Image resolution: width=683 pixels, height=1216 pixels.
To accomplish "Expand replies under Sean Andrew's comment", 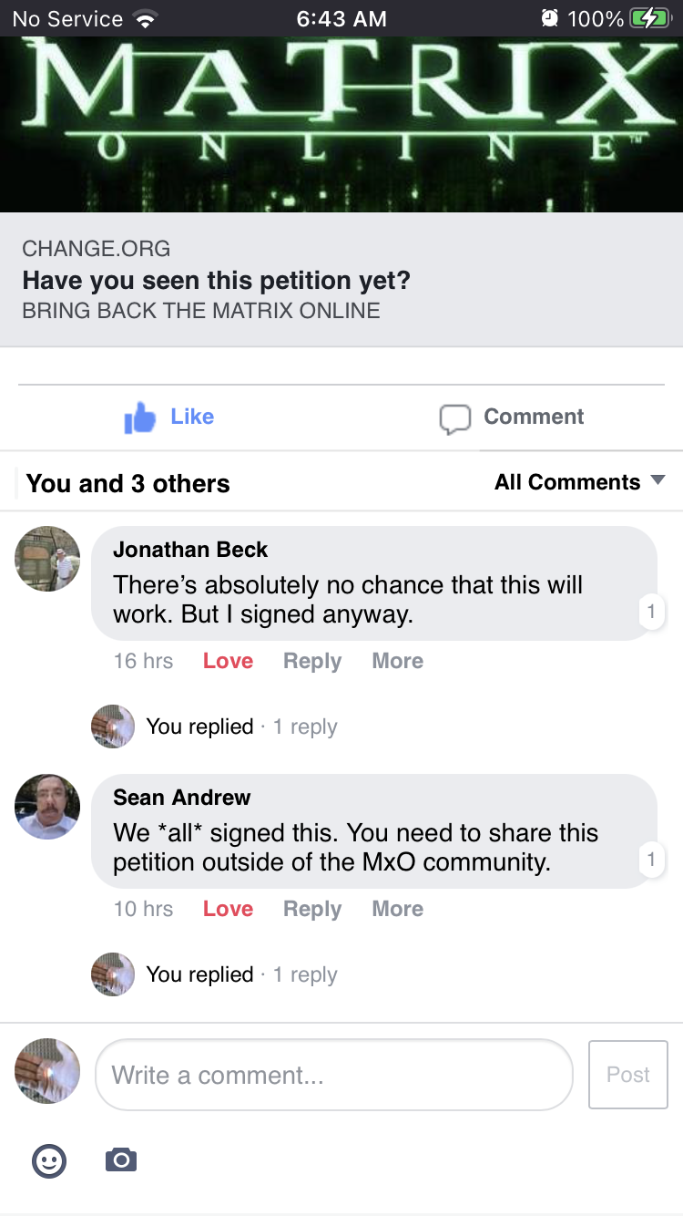I will (241, 974).
